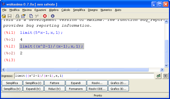
Task: Open the Numerico menu
Action: pos(106,10)
